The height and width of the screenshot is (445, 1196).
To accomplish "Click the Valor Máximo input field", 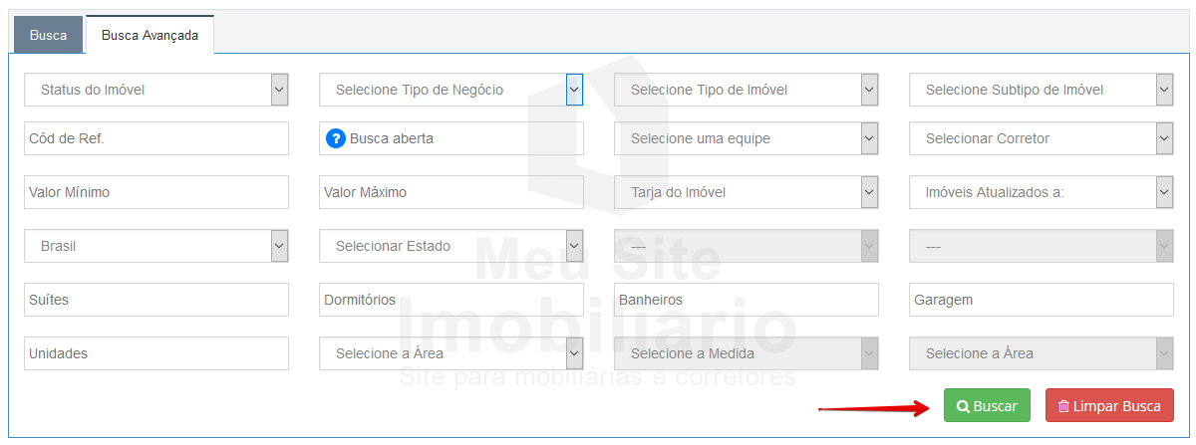I will (450, 192).
